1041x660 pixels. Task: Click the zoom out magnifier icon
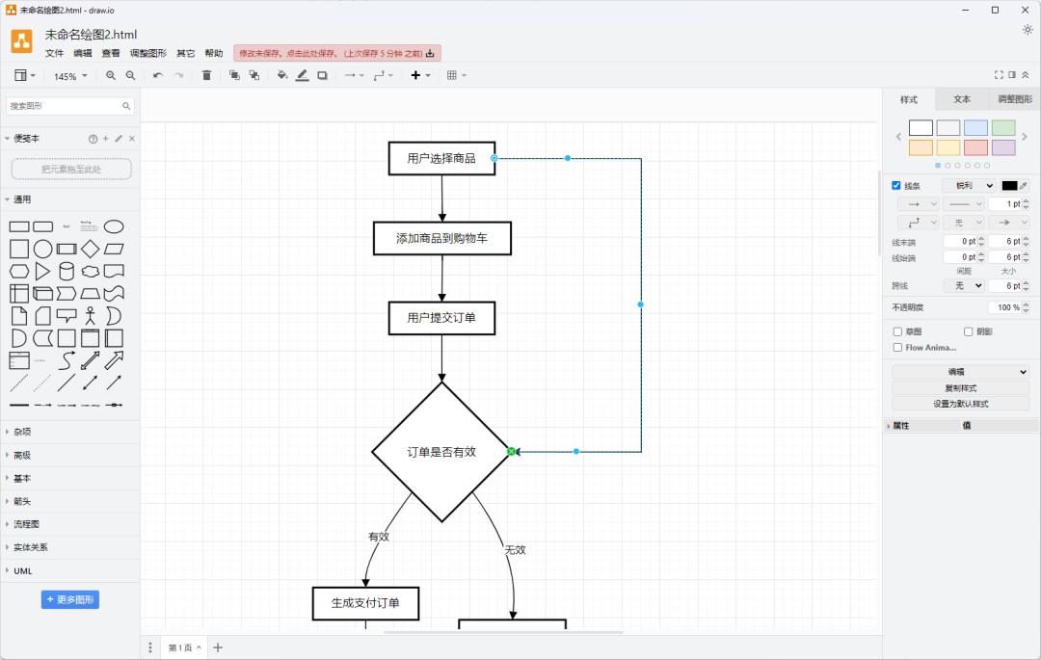coord(131,75)
